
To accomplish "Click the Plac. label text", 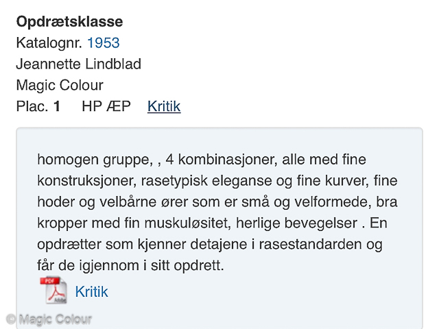I will pyautogui.click(x=32, y=106).
